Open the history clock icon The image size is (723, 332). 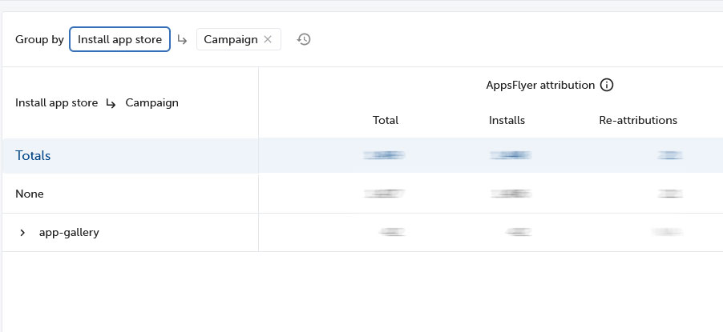[304, 40]
